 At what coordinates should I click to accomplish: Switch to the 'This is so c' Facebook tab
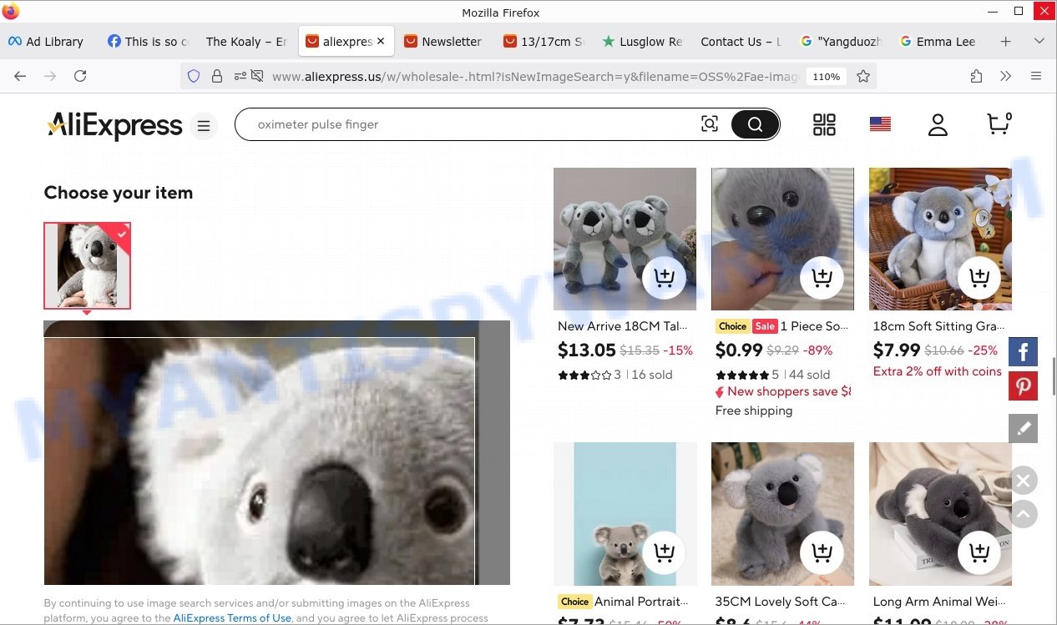pos(148,41)
